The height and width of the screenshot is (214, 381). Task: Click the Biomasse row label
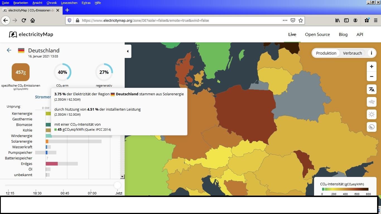(24, 125)
